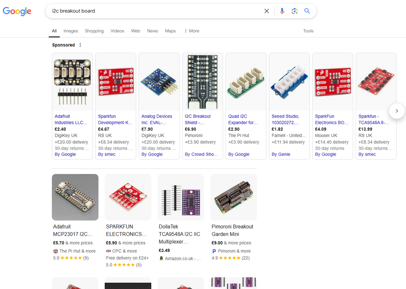
Task: Open the Analog Devices Inc. EVAL listing
Action: pyautogui.click(x=156, y=119)
